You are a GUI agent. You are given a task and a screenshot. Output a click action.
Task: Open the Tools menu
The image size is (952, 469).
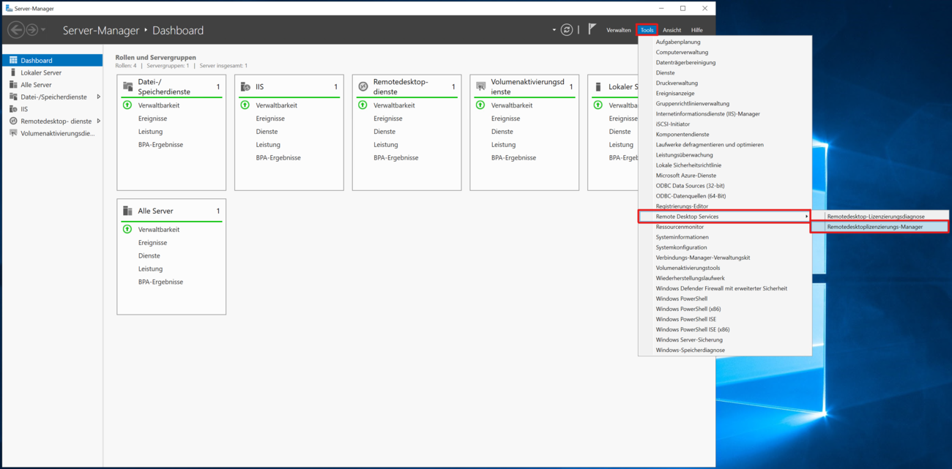[647, 30]
